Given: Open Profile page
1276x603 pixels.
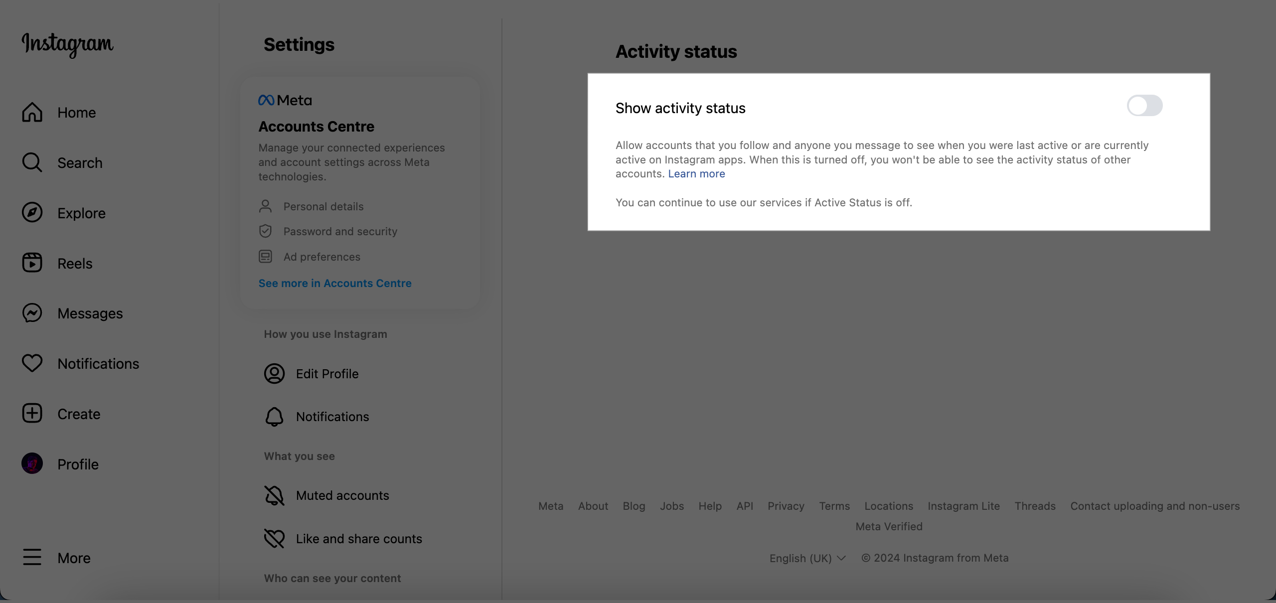Looking at the screenshot, I should tap(78, 462).
